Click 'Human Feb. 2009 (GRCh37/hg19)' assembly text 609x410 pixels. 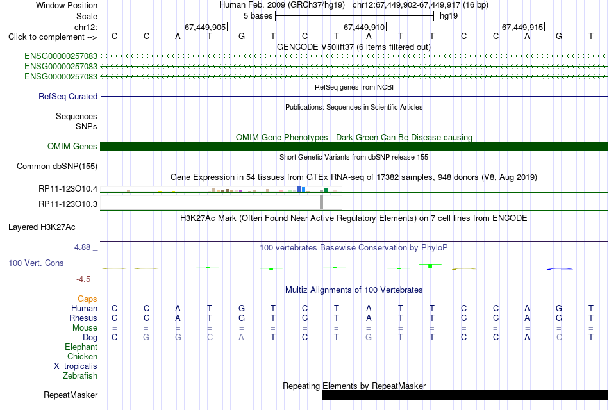[282, 5]
